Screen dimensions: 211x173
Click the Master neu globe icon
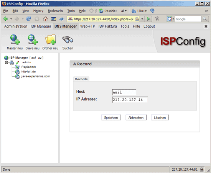point(15,39)
